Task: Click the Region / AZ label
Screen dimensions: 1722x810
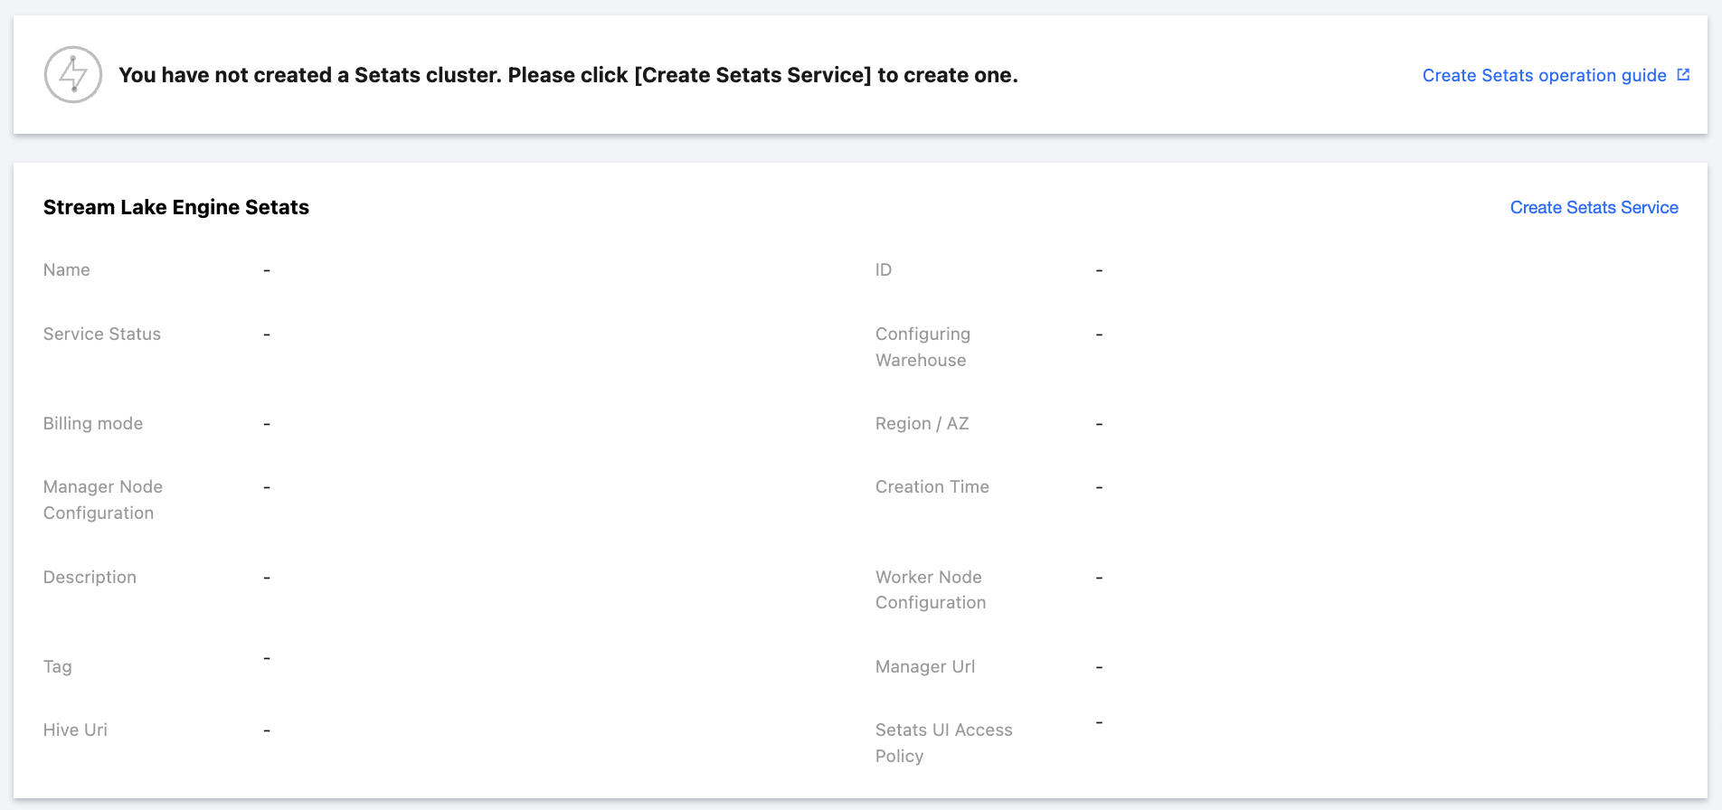Action: [922, 424]
